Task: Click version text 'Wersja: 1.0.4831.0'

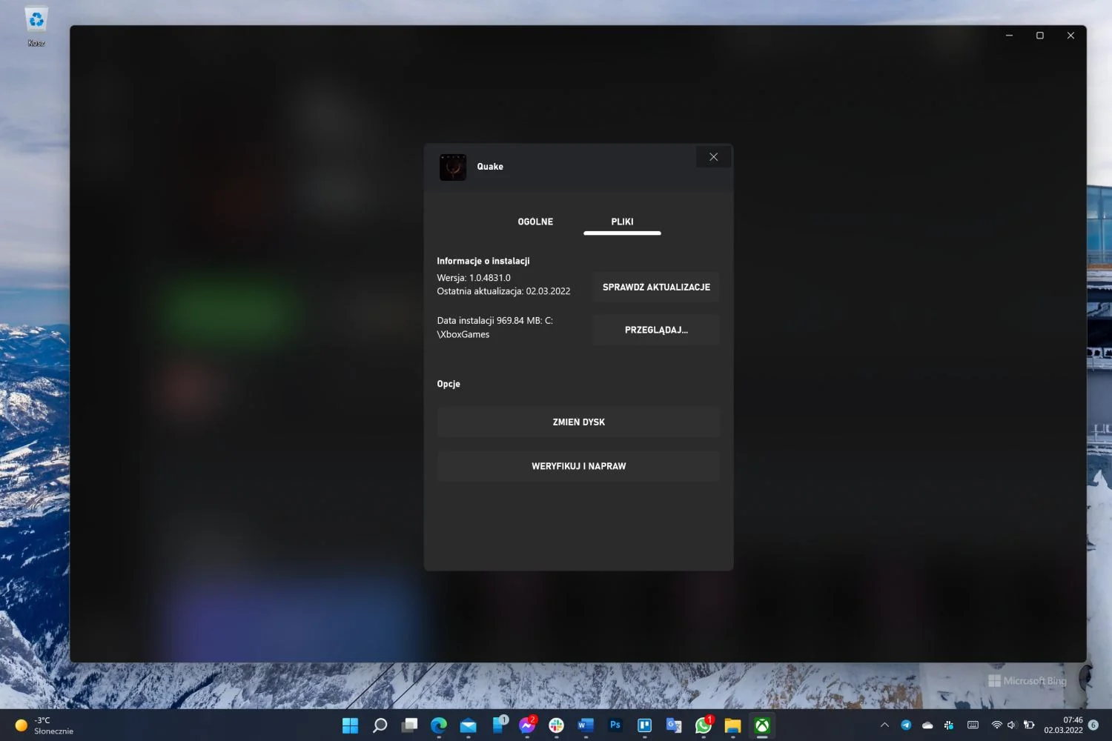Action: coord(474,278)
